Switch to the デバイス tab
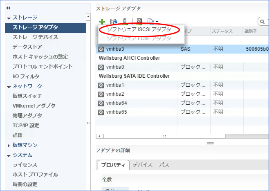This screenshot has height=191, width=269. pyautogui.click(x=143, y=165)
